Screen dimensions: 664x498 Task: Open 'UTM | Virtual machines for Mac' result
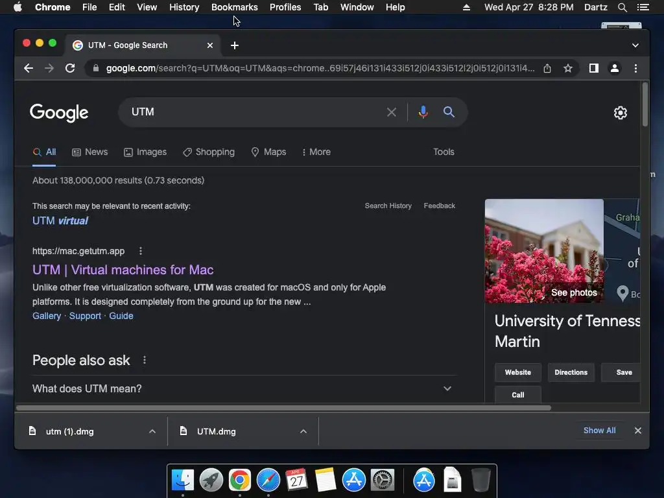[x=123, y=270]
